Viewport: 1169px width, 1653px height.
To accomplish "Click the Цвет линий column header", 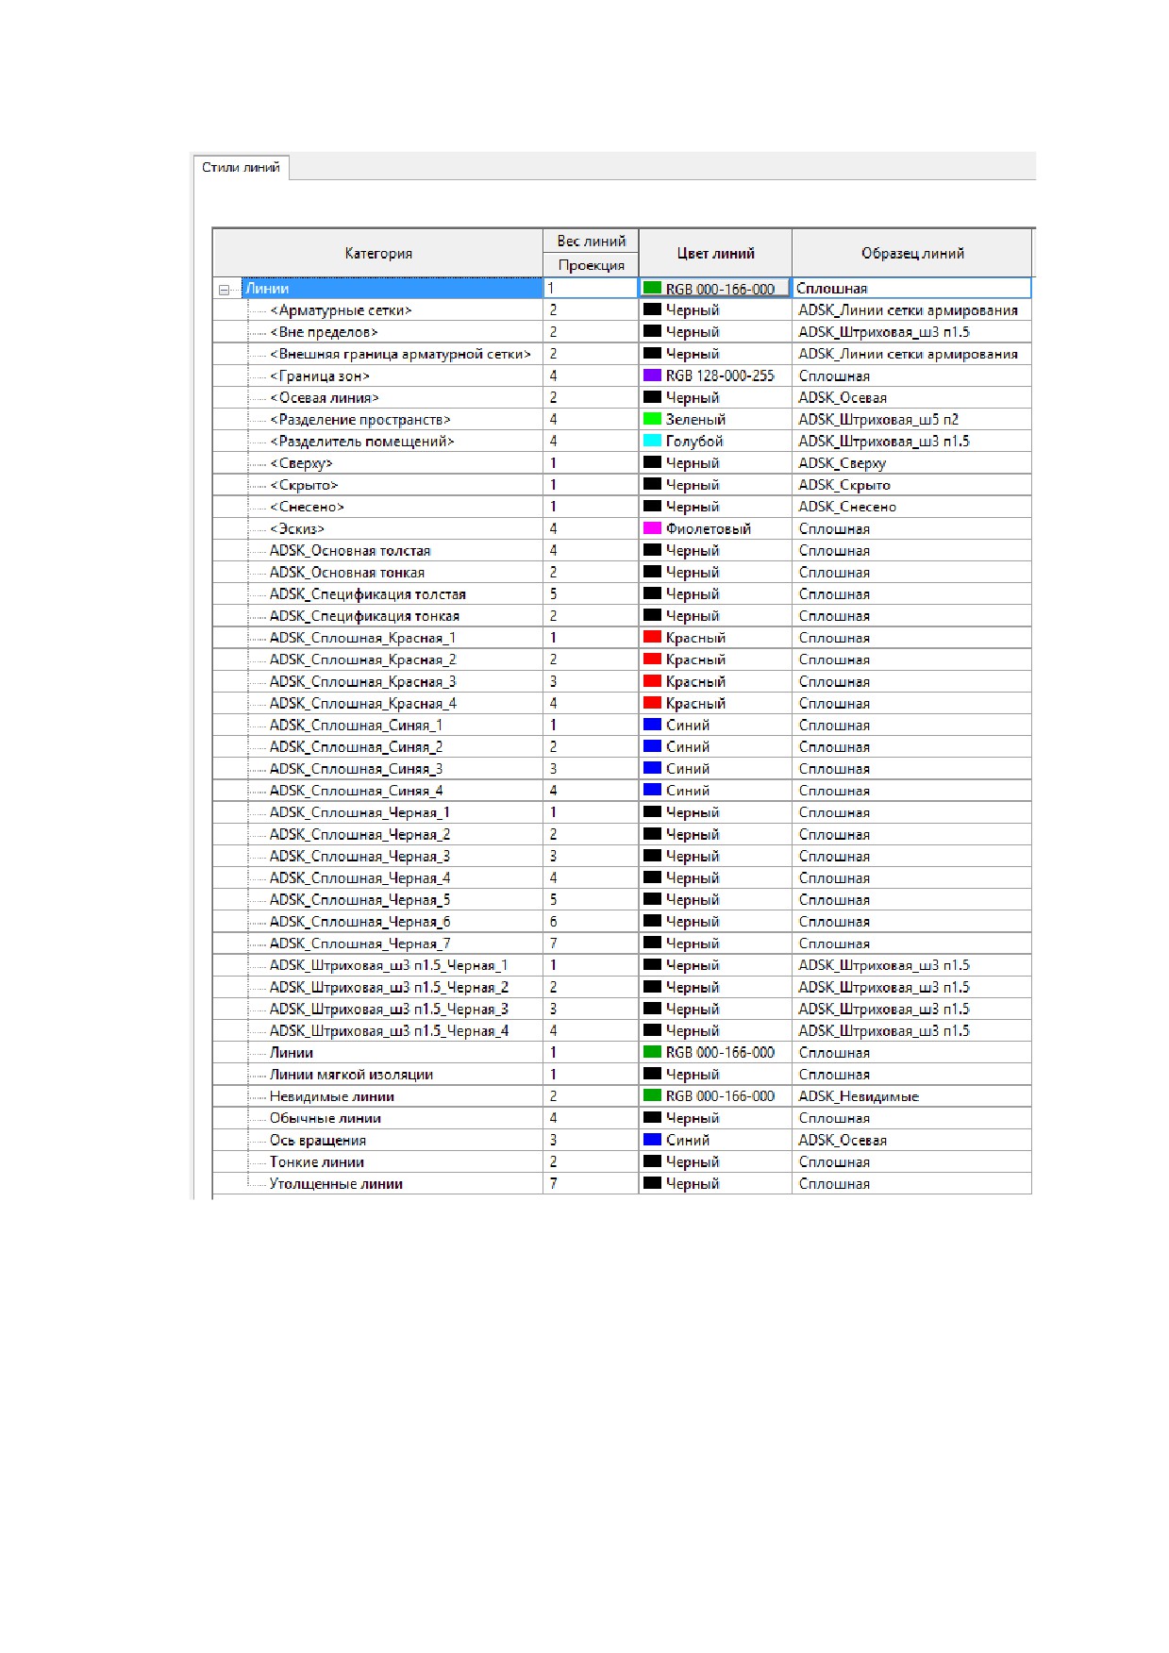I will [x=715, y=253].
